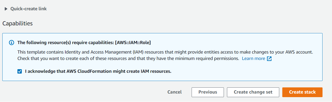Uncheck the IAM resources acknowledgement checkbox
The width and height of the screenshot is (332, 102).
pyautogui.click(x=20, y=72)
